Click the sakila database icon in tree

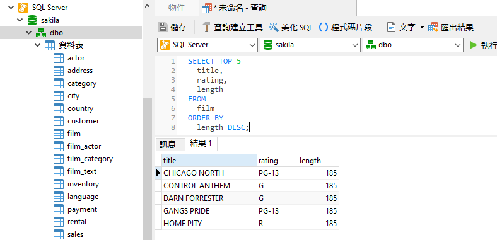(x=32, y=20)
